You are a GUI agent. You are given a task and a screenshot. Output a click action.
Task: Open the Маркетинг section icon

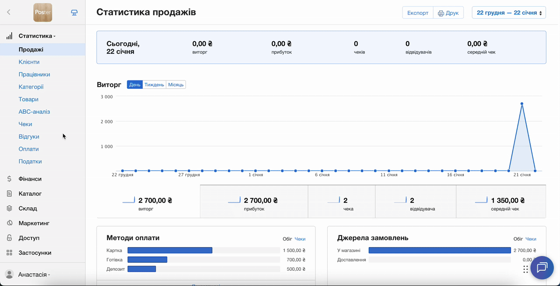pyautogui.click(x=9, y=223)
